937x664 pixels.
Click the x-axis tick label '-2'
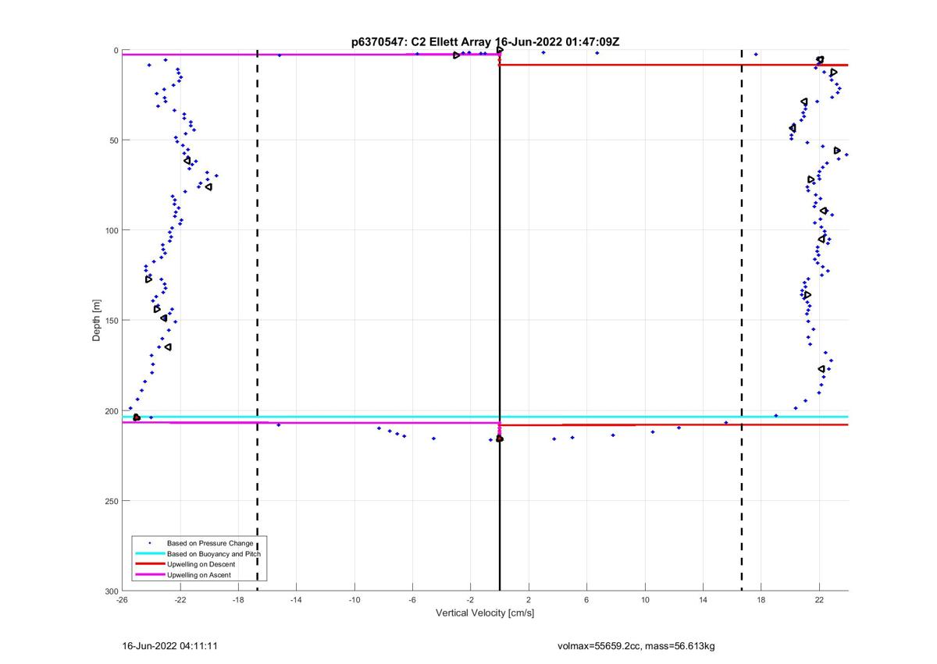pos(471,600)
